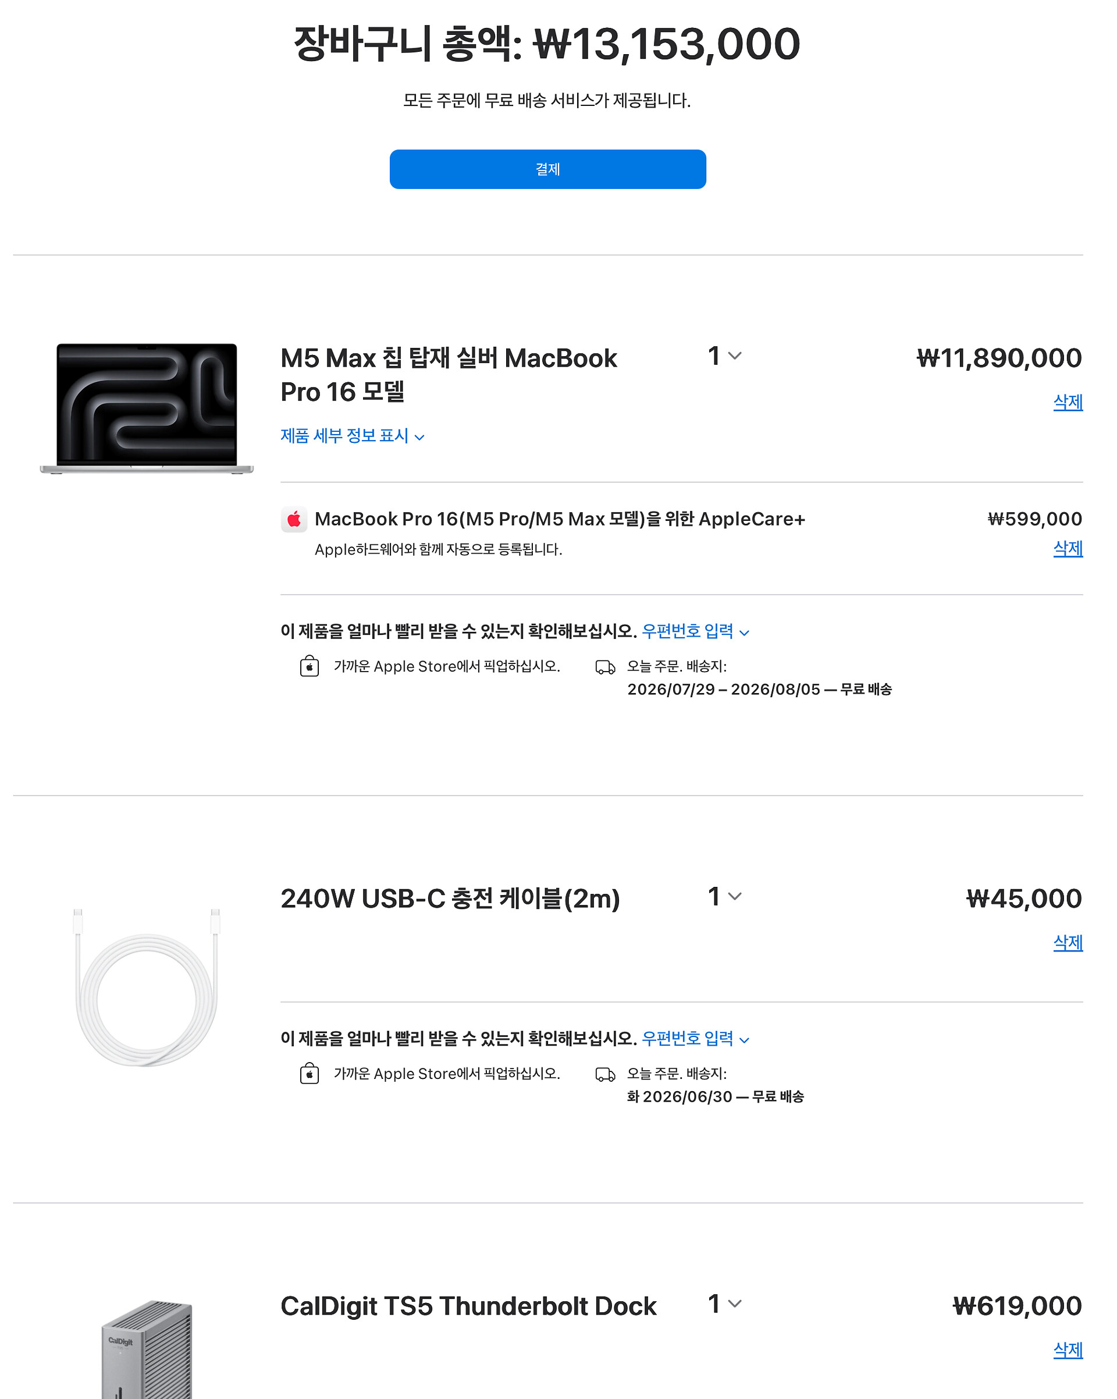Screen dimensions: 1117x1399
Task: Remove the 240W USB-C cable with 삭제
Action: coord(1068,942)
